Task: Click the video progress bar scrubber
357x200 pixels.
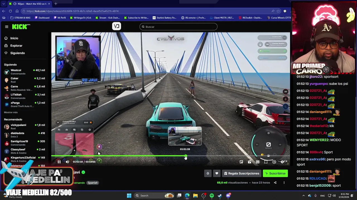Action: pos(186,156)
